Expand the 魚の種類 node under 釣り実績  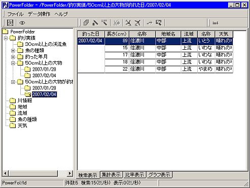click(13, 50)
